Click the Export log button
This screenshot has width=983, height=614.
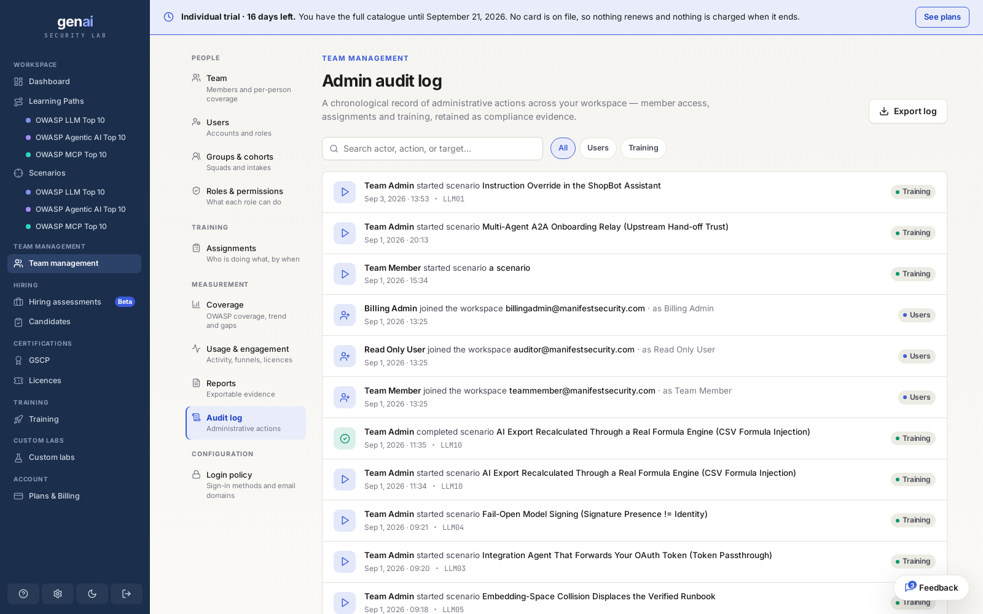(x=907, y=111)
